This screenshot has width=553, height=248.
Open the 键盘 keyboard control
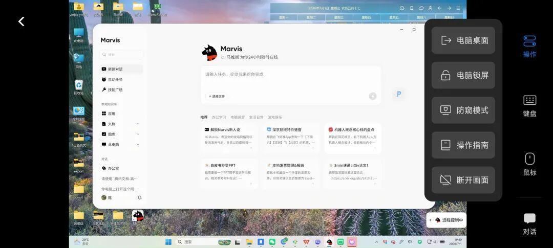[x=529, y=106]
